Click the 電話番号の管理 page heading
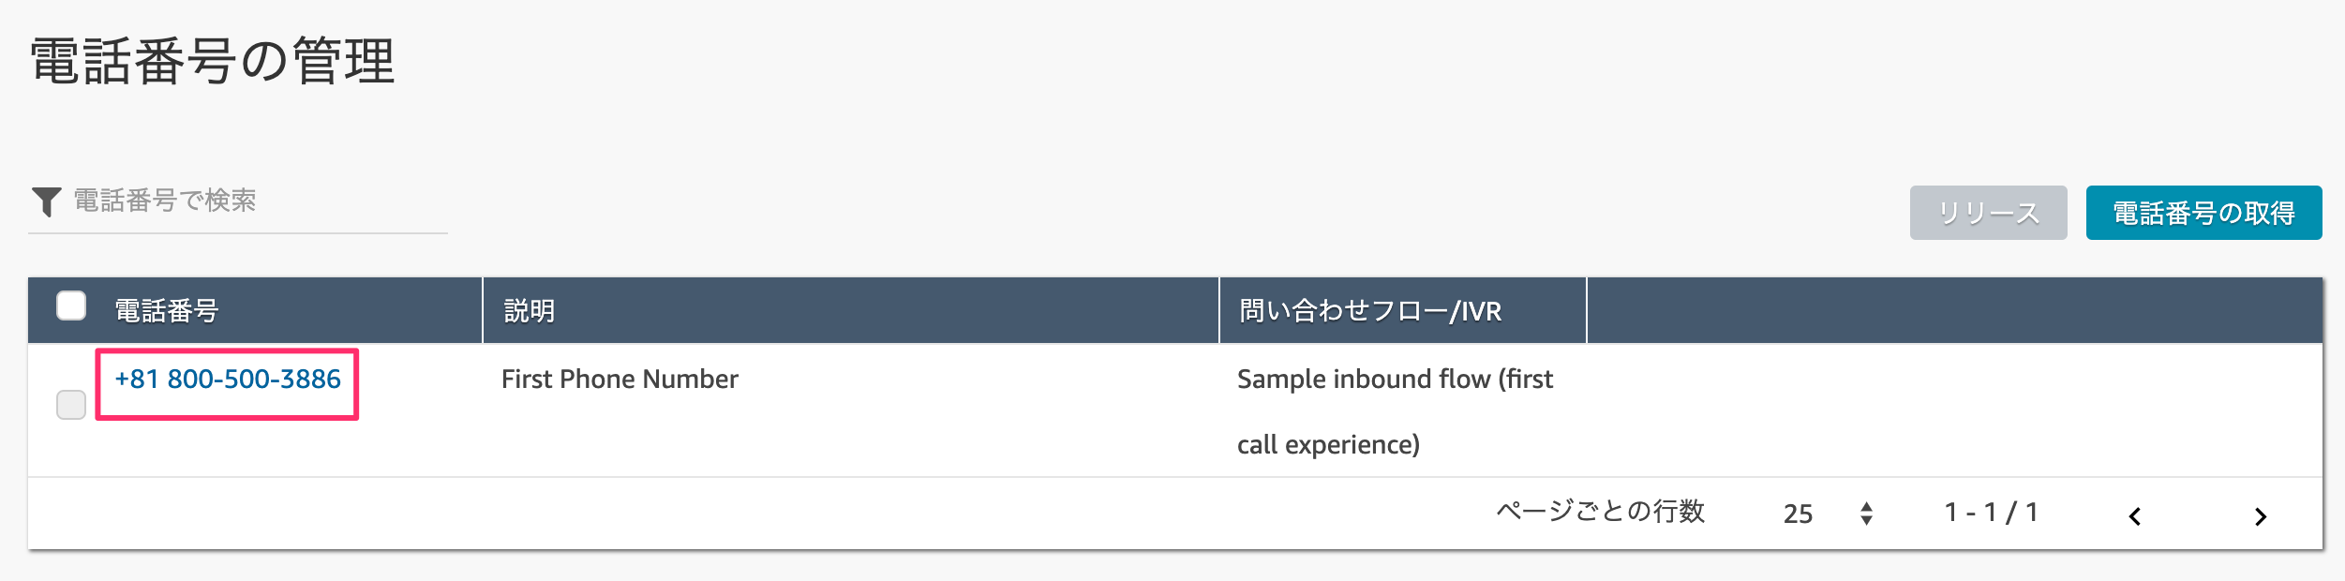The width and height of the screenshot is (2345, 581). (x=213, y=62)
